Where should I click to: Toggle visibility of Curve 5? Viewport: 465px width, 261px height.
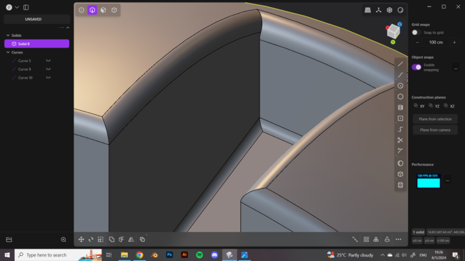(x=48, y=61)
